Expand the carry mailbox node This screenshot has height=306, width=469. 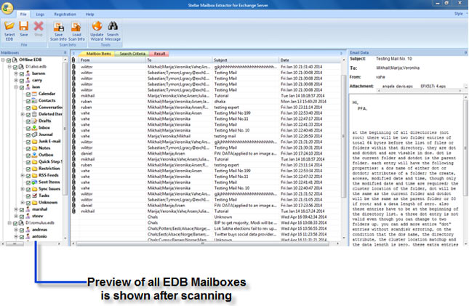(x=16, y=80)
